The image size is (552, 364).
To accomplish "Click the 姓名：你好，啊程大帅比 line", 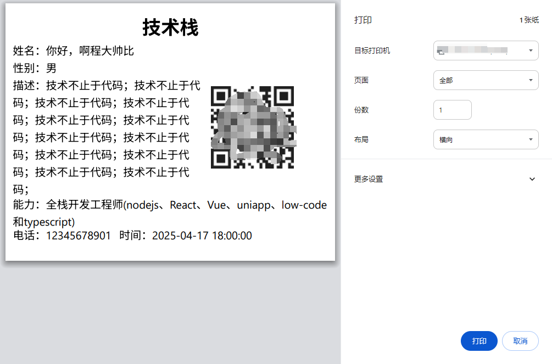I will click(x=73, y=51).
